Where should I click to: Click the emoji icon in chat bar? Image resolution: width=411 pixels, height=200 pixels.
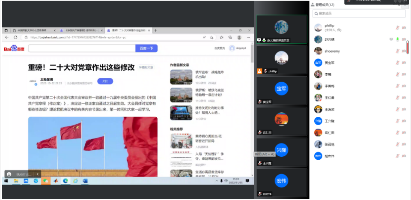click(x=9, y=174)
